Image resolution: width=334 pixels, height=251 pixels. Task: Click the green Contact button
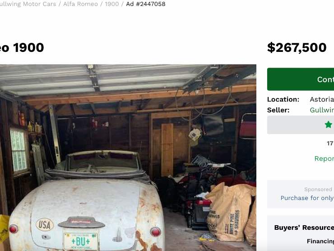coord(301,79)
